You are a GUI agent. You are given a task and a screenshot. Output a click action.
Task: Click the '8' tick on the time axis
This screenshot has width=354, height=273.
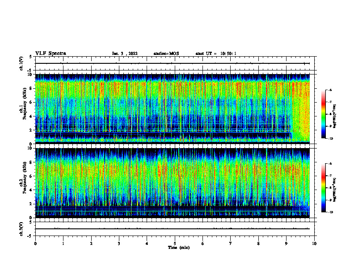(258, 244)
